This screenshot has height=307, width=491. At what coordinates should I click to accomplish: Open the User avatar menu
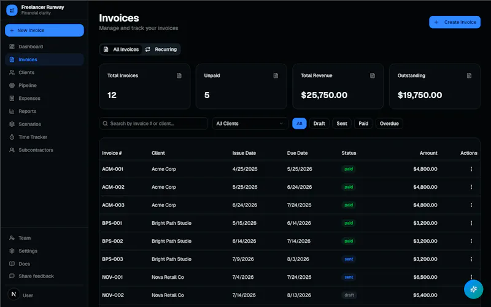tap(14, 294)
